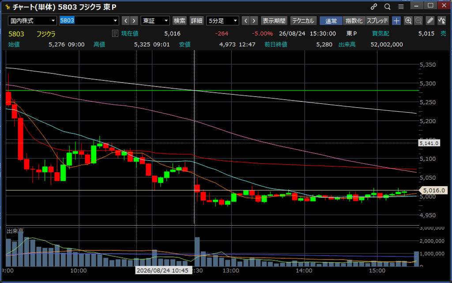Screen dimensions: 452x283
Task: Open the hamburger menu icon
Action: tap(401, 7)
